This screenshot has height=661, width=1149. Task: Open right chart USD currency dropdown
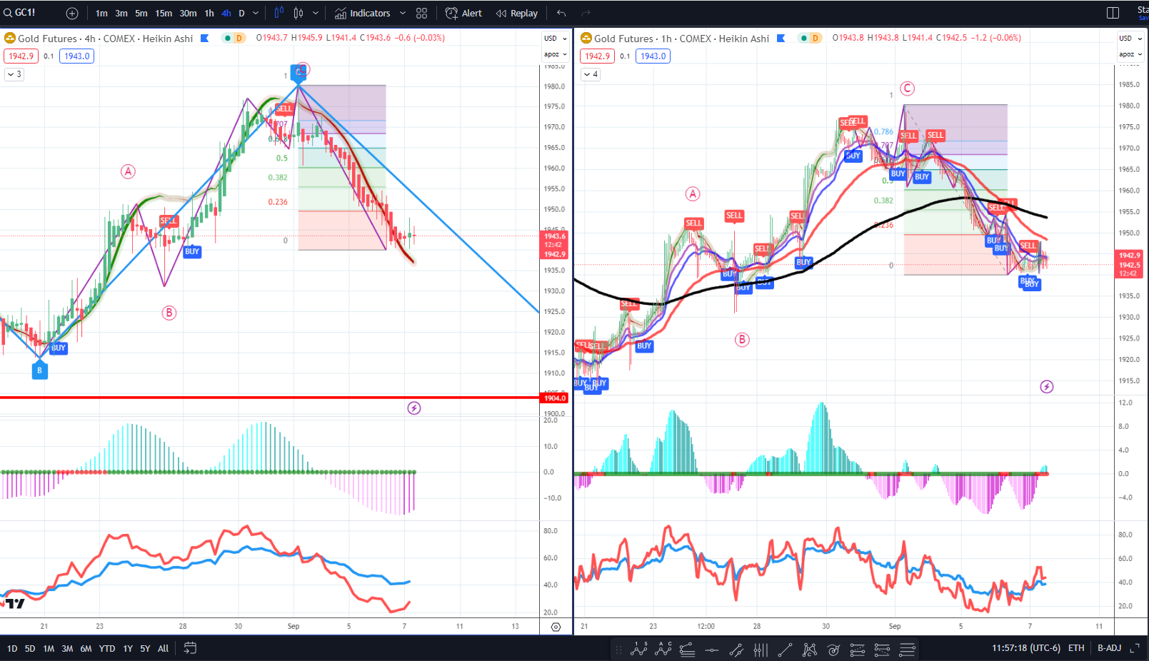coord(1130,39)
